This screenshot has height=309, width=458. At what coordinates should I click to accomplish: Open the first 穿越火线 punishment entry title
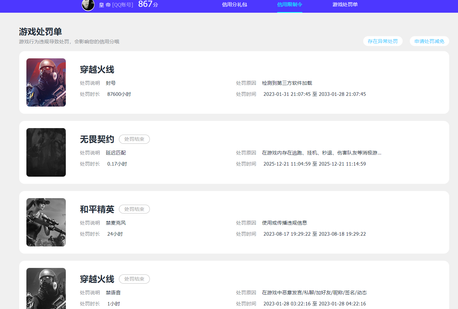click(97, 69)
